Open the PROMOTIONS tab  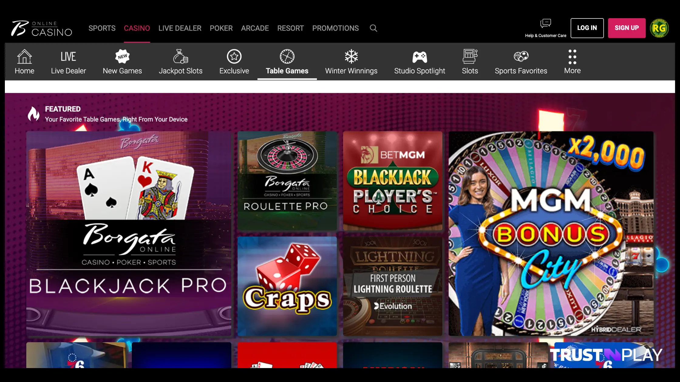(335, 28)
